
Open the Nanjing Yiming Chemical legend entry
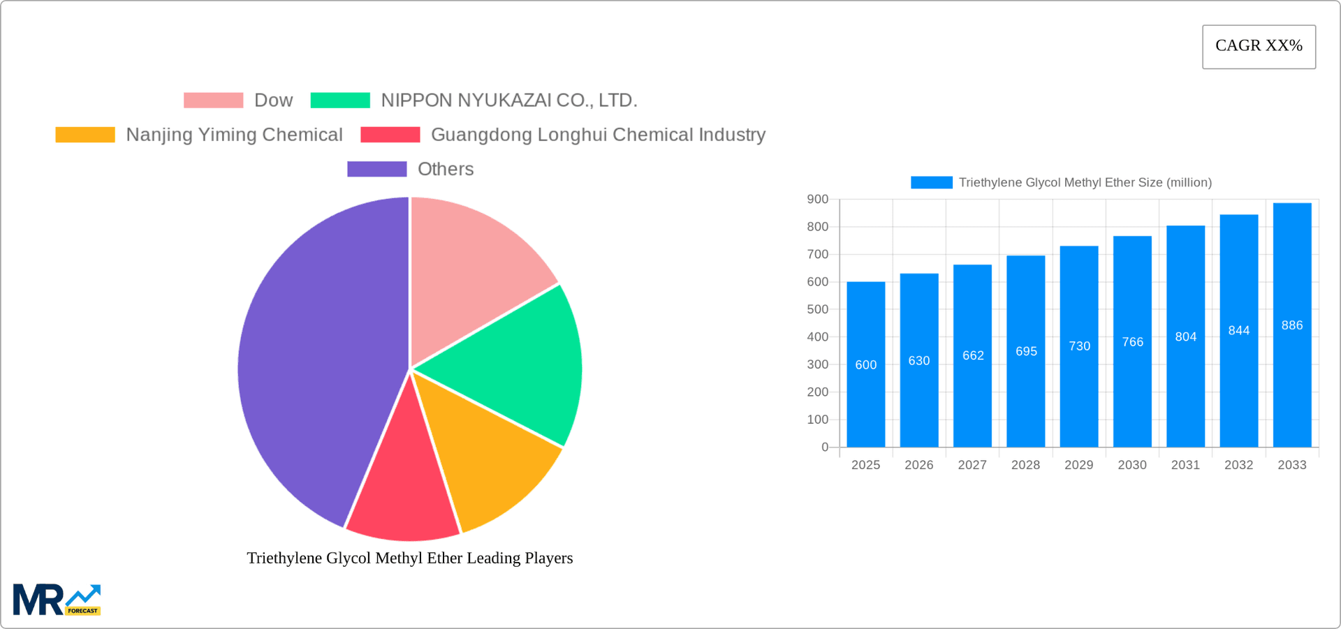tap(234, 135)
